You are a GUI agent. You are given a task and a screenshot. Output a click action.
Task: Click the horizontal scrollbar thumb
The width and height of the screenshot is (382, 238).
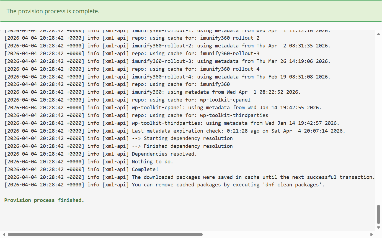click(x=105, y=235)
